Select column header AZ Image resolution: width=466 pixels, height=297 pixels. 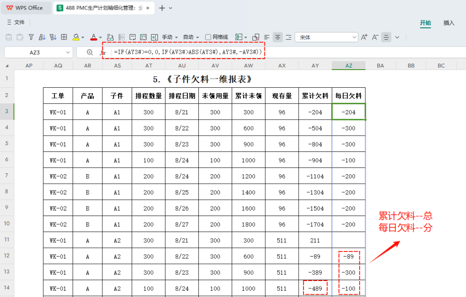(349, 65)
